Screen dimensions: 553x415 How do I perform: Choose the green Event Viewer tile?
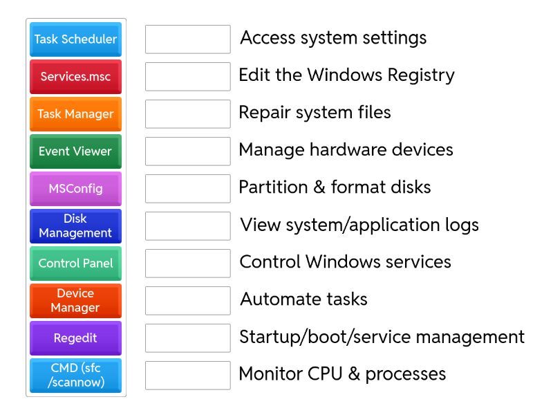point(75,151)
